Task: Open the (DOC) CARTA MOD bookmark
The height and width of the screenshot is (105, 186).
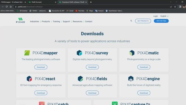Action: pyautogui.click(x=8, y=11)
